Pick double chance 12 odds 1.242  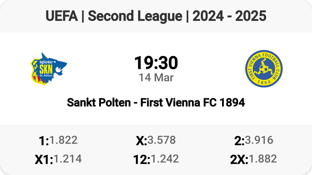tap(165, 159)
